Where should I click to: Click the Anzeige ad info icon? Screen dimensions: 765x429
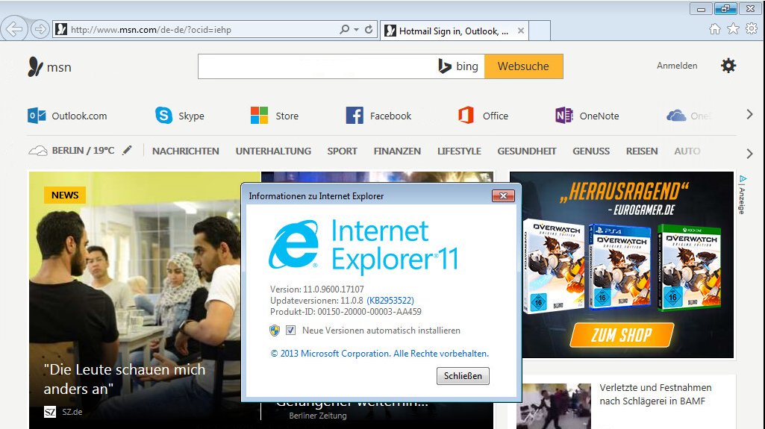point(742,179)
